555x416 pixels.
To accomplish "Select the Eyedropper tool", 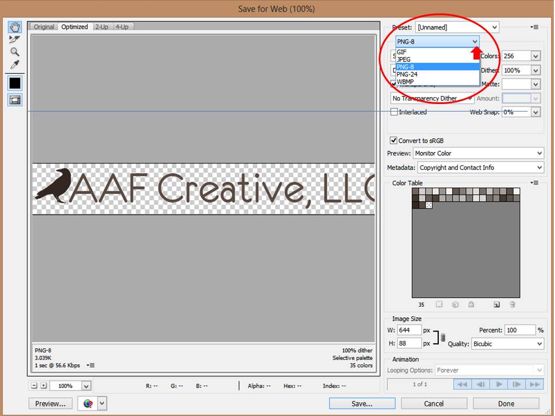I will pos(14,64).
